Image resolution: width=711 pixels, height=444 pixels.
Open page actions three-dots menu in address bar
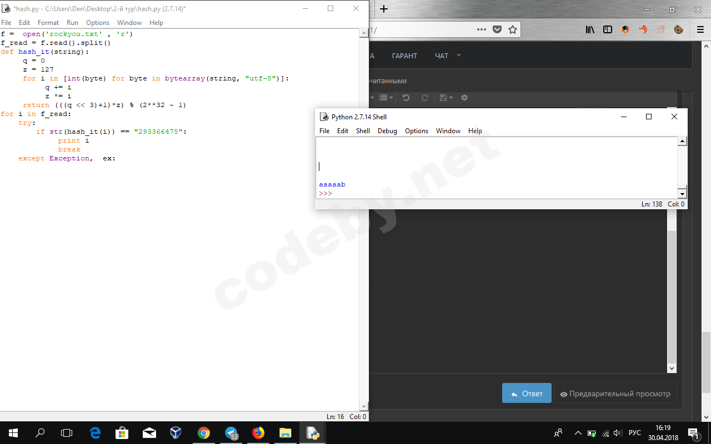pyautogui.click(x=482, y=29)
